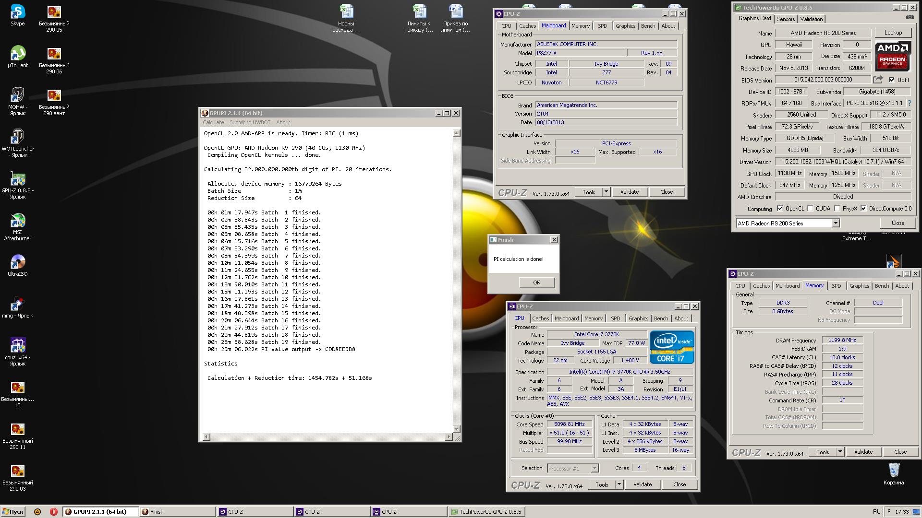Switch to Sensors tab in GPU-Z

[786, 19]
